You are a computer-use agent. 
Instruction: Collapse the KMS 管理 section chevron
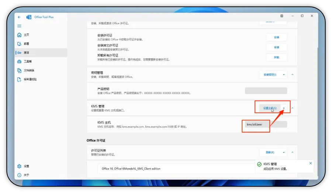(293, 108)
